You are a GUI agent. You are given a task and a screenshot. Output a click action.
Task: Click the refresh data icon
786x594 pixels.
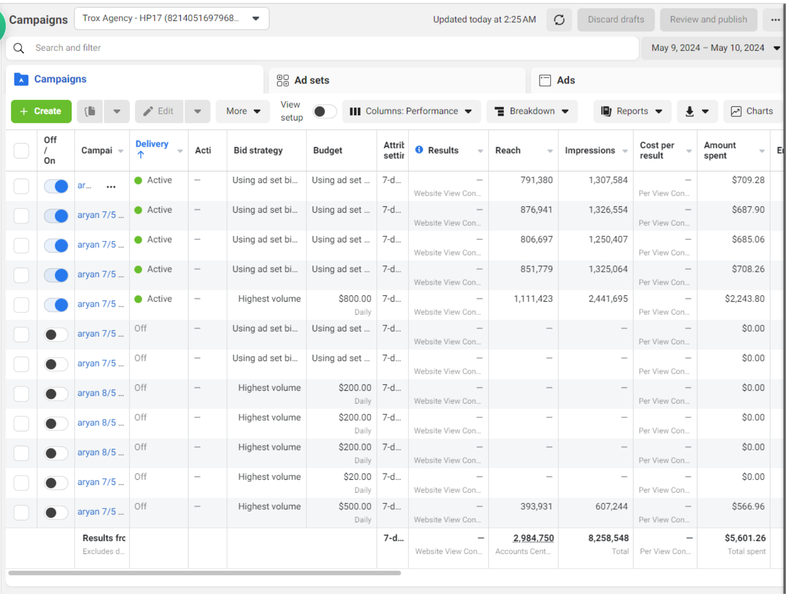[x=559, y=20]
